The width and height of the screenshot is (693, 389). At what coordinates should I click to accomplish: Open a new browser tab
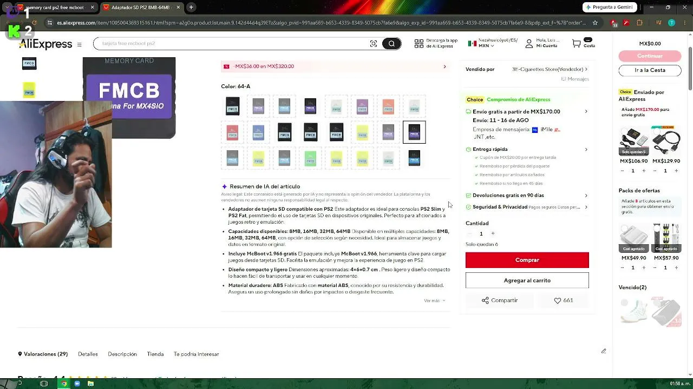[191, 8]
